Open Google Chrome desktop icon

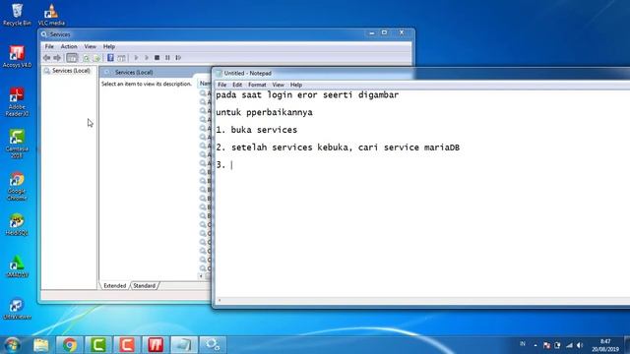17,186
